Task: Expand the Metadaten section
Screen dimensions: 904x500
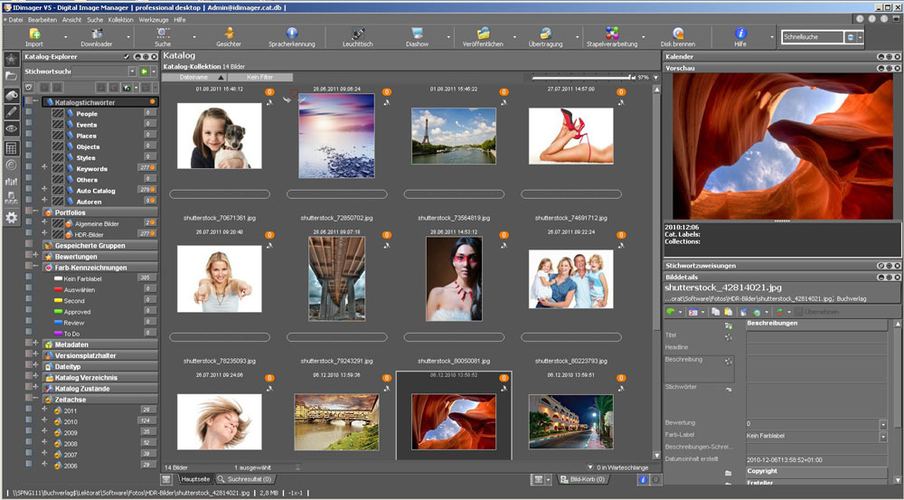Action: [35, 344]
